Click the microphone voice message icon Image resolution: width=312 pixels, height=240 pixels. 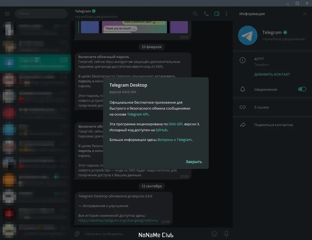pyautogui.click(x=226, y=234)
